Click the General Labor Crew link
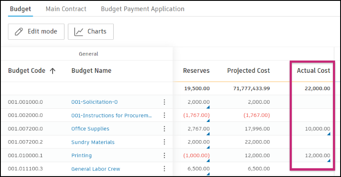The width and height of the screenshot is (341, 177). [x=95, y=169]
